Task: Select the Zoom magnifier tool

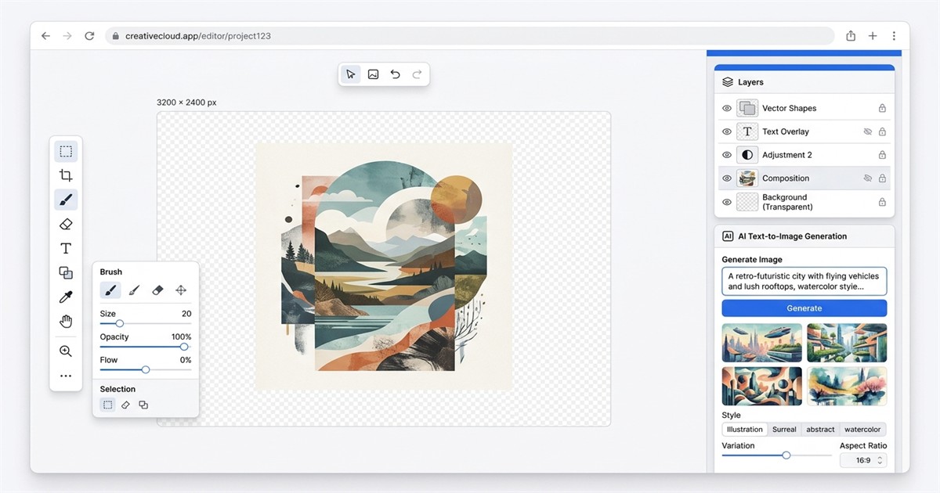Action: pyautogui.click(x=66, y=351)
